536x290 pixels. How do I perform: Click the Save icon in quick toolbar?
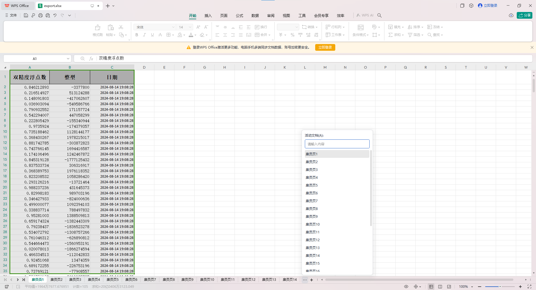[x=26, y=15]
